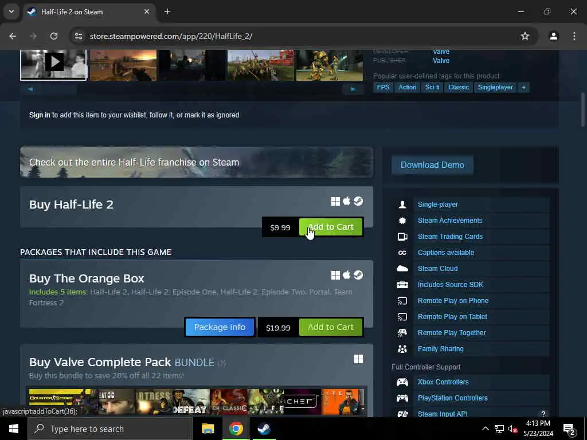Expand more tags with the plus button
587x440 pixels.
(x=523, y=87)
